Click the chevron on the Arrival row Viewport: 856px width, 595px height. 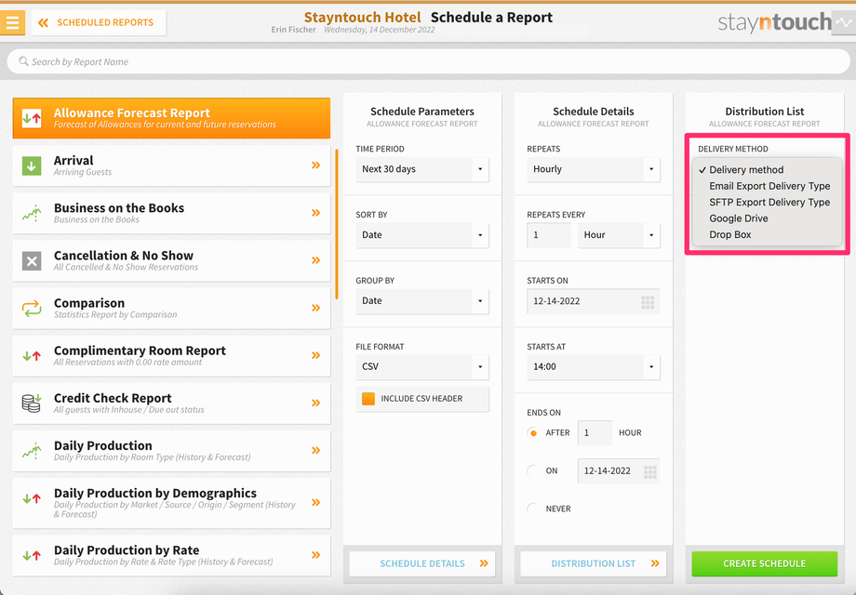315,165
